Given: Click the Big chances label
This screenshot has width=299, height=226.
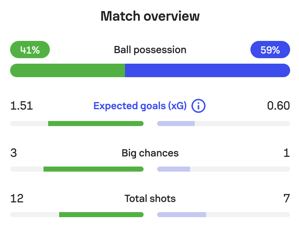Looking at the screenshot, I should tap(150, 153).
